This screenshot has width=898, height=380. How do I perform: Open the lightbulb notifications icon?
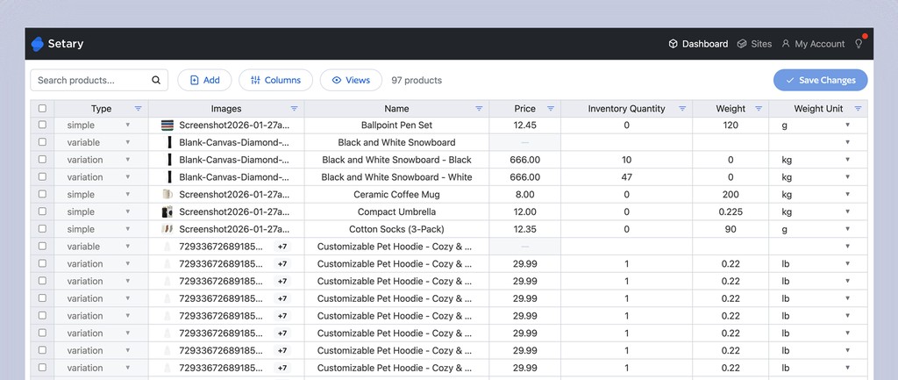click(x=859, y=44)
